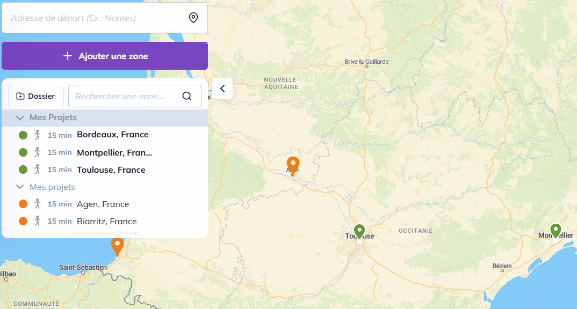Toggle orange dot for Agen zone
577x309 pixels.
click(23, 204)
